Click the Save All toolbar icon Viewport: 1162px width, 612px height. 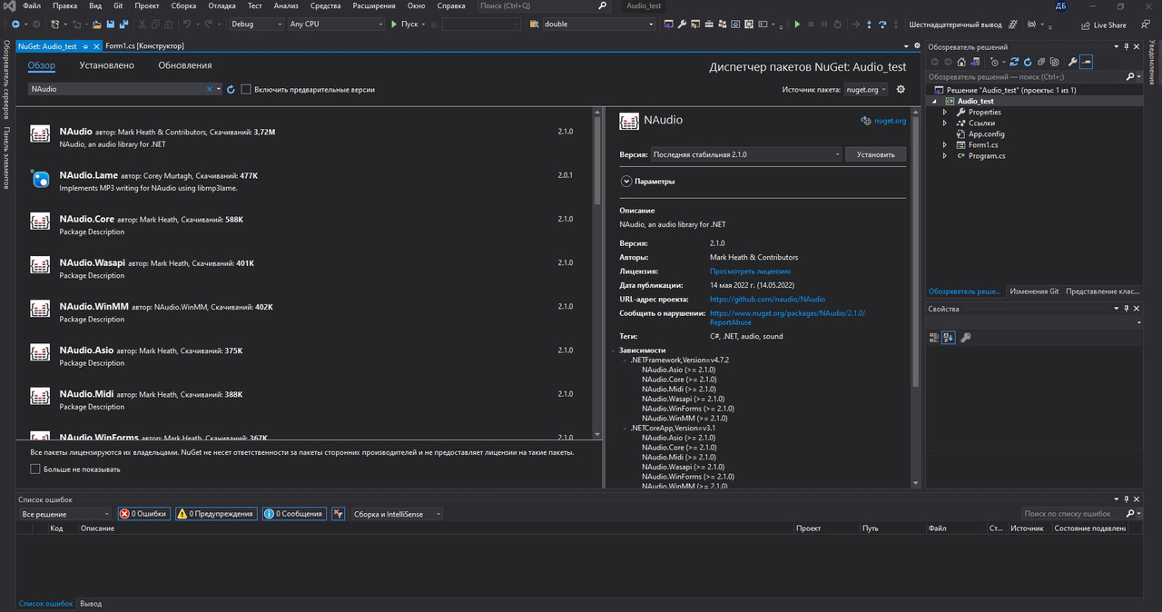coord(122,24)
